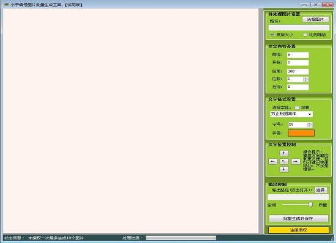Click 选择 button beside output path
The width and height of the screenshot is (336, 243).
pyautogui.click(x=321, y=190)
